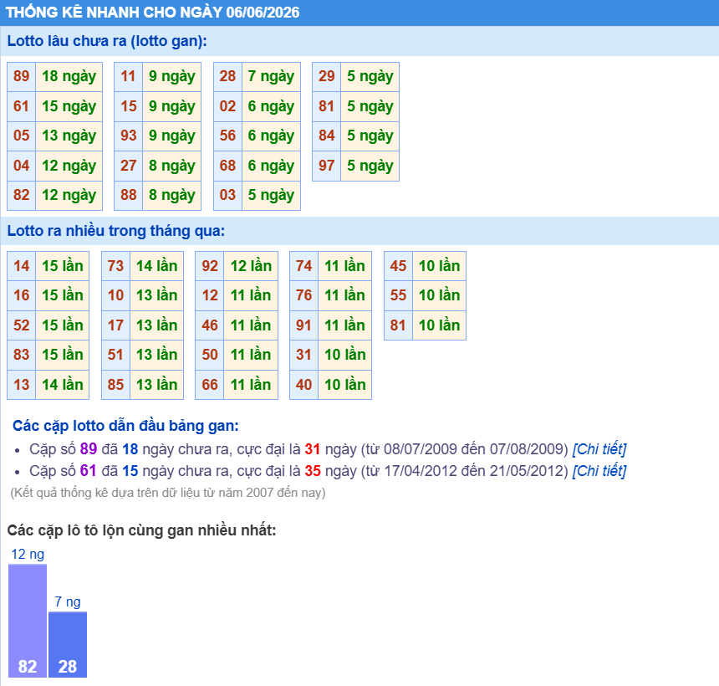Open Chi tiết link for pair 61
The height and width of the screenshot is (686, 719).
tap(599, 471)
